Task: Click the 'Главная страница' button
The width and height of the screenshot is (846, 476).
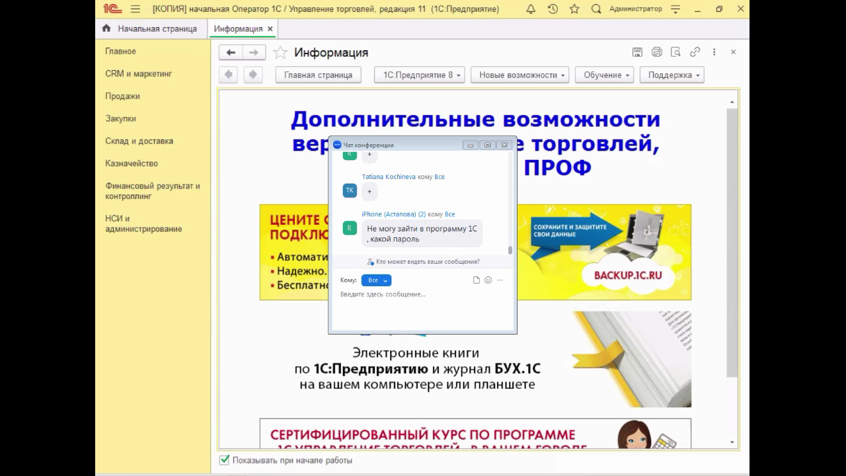Action: tap(318, 75)
